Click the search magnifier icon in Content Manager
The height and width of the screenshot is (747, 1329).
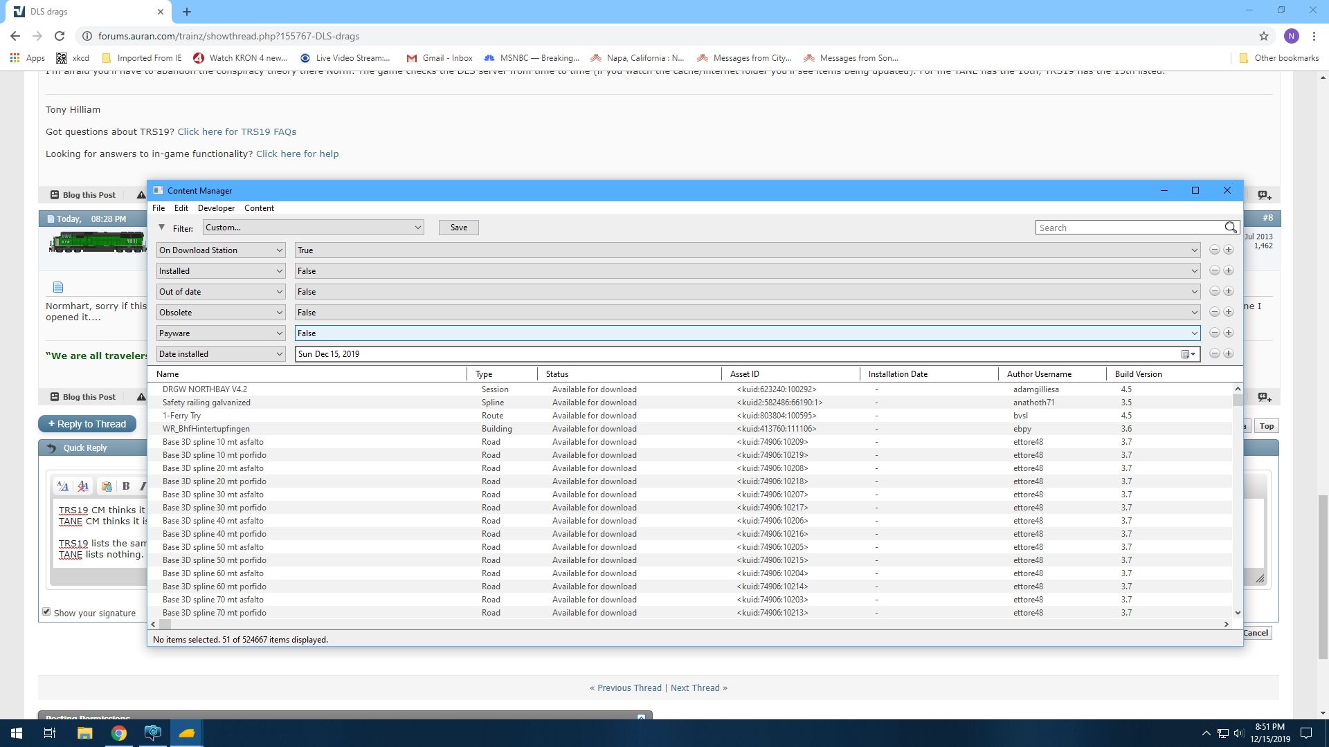pyautogui.click(x=1230, y=228)
